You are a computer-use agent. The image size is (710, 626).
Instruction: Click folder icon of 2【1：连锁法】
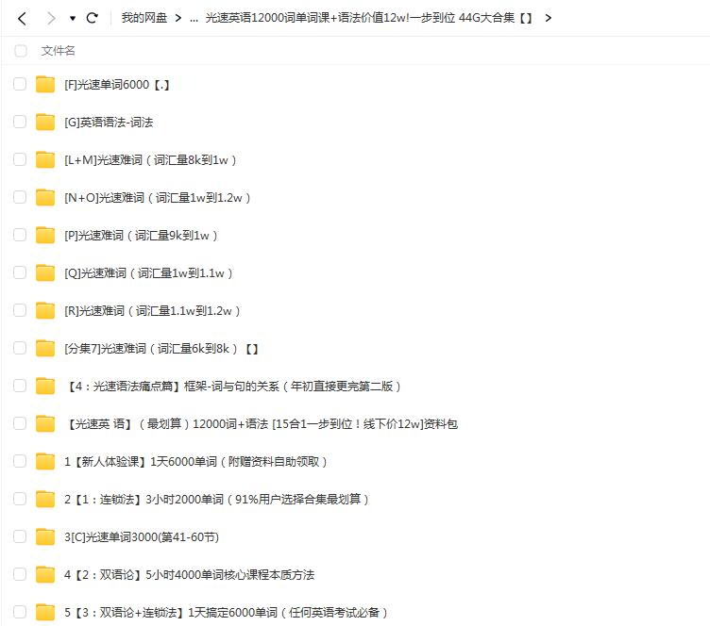[x=45, y=499]
